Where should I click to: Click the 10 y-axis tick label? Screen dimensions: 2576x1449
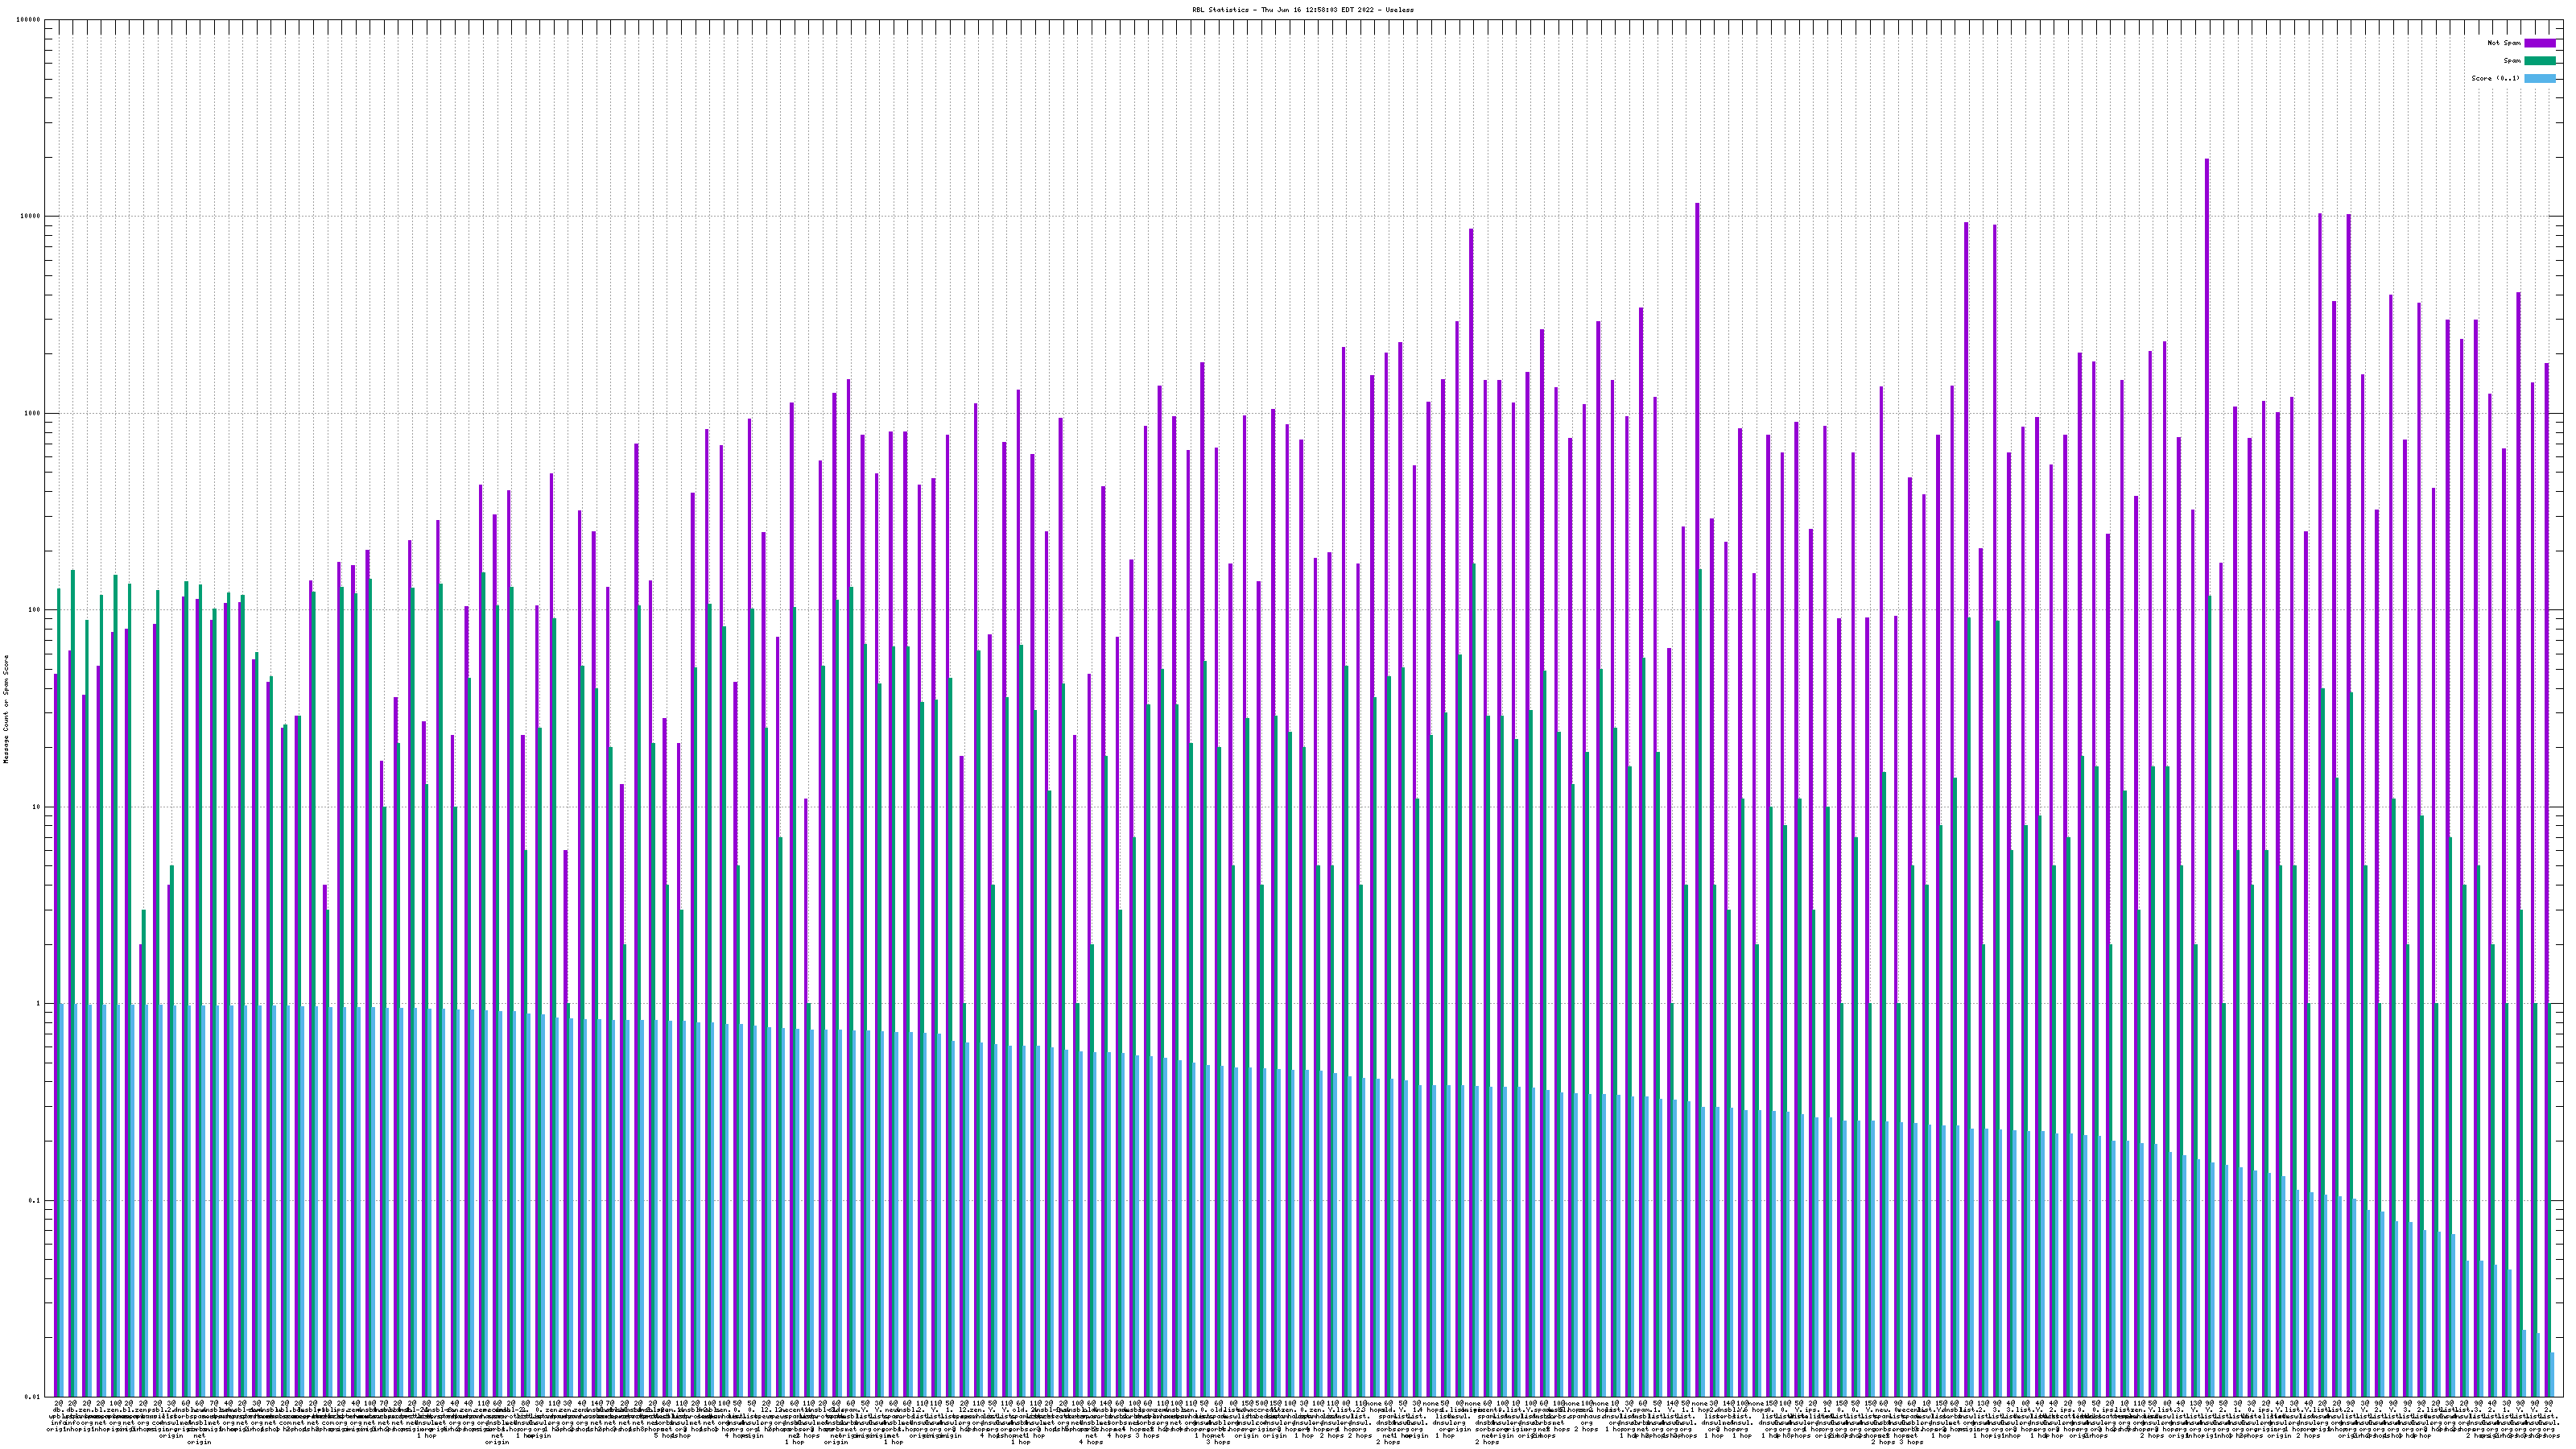[37, 807]
